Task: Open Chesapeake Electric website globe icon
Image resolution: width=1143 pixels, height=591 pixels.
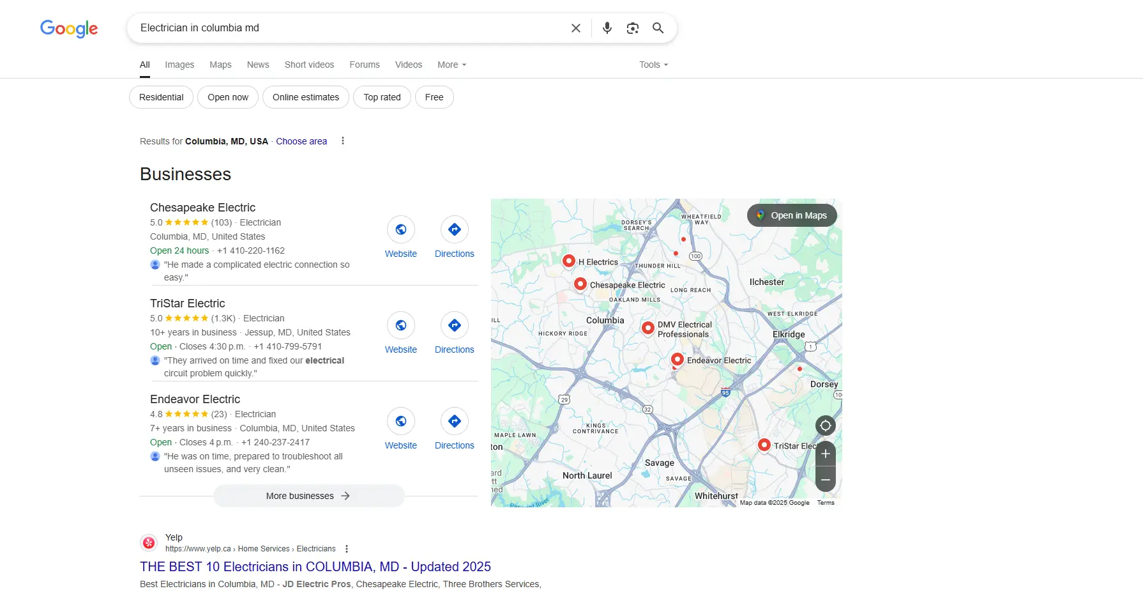Action: point(400,229)
